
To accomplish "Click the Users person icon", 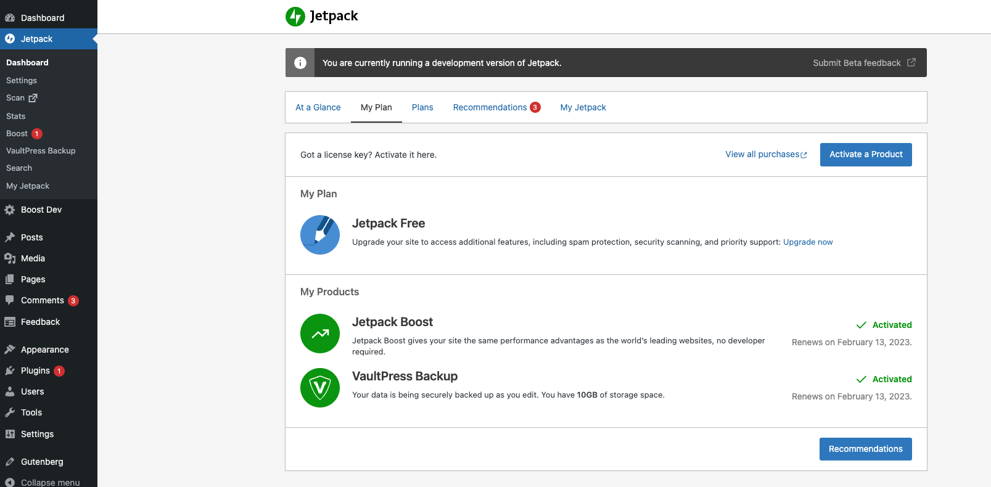I will (x=10, y=391).
